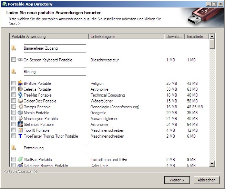
Task: Click the Weiter > button
Action: [x=177, y=180]
